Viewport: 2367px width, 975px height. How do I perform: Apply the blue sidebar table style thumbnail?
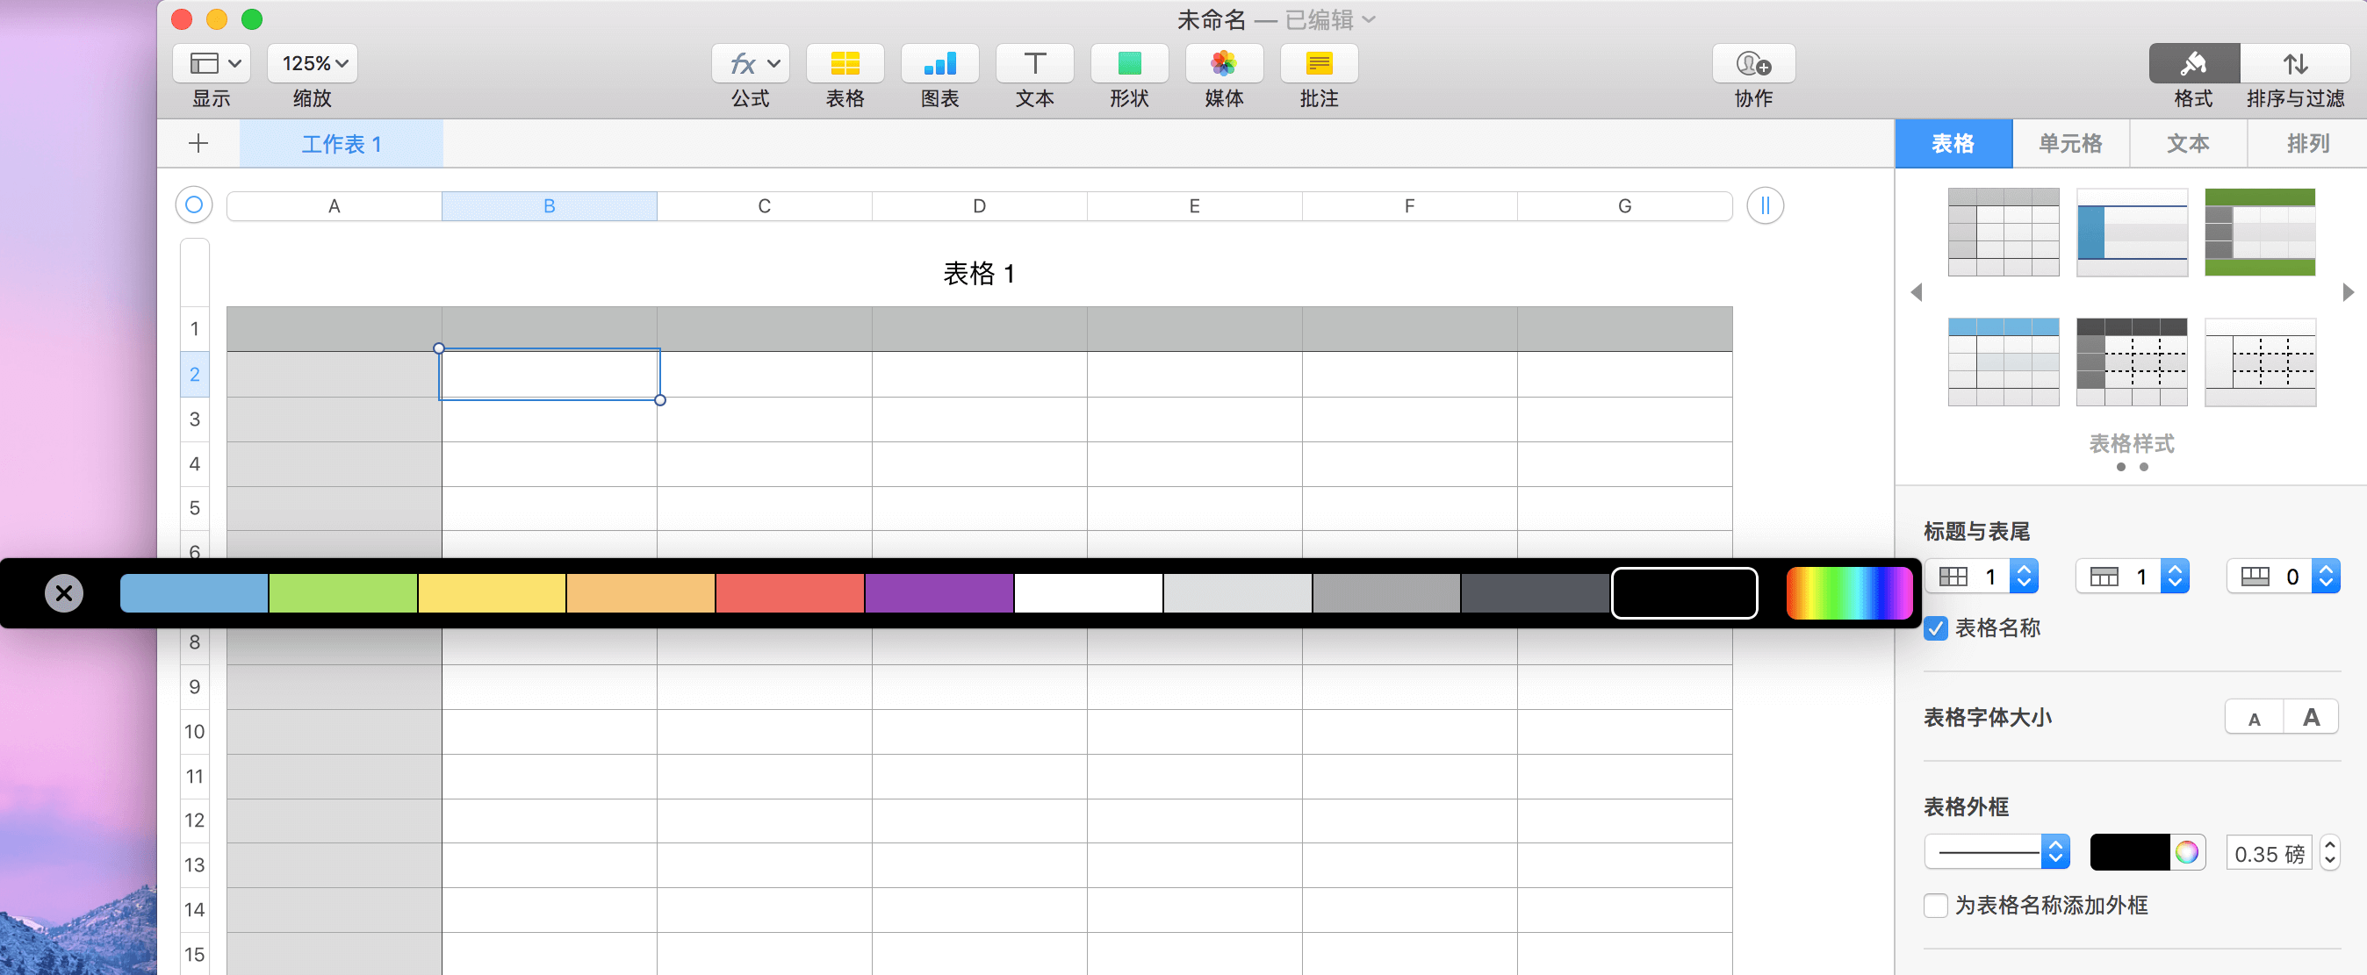[2132, 233]
